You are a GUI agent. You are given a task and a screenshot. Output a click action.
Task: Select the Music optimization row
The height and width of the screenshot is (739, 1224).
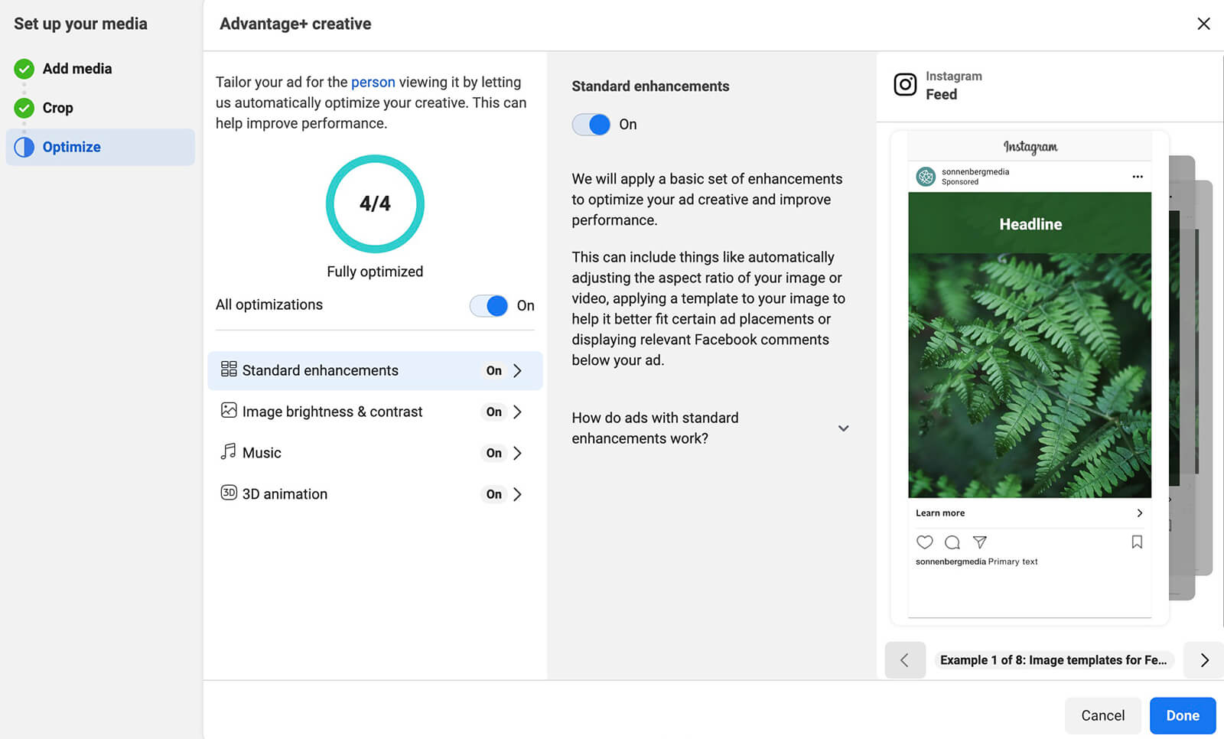pos(374,453)
